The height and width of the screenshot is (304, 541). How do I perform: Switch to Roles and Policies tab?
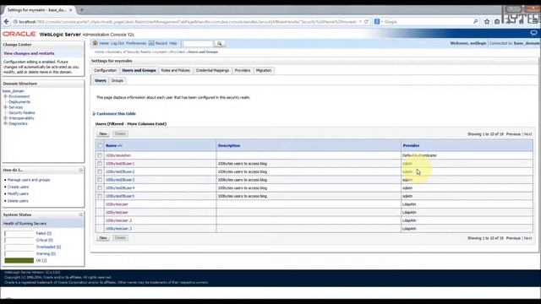[175, 70]
